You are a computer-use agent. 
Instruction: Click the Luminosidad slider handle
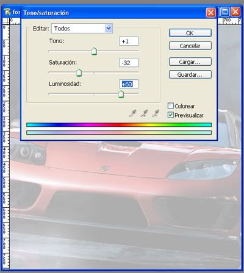[121, 94]
